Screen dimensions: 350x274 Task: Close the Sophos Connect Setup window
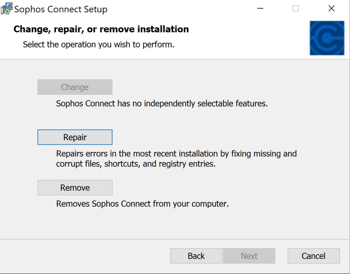[331, 9]
